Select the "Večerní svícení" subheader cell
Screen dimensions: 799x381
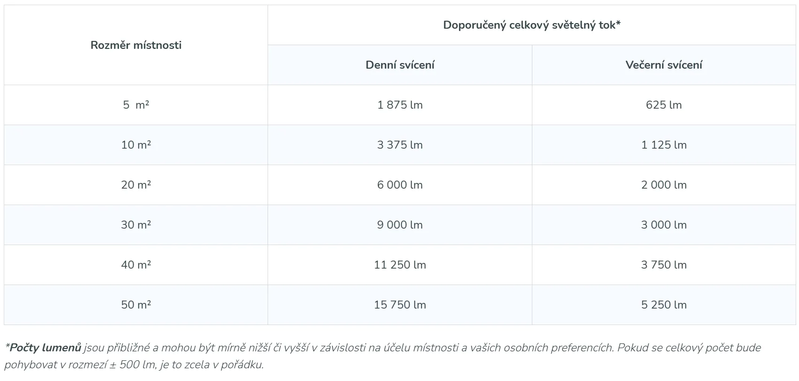[664, 65]
